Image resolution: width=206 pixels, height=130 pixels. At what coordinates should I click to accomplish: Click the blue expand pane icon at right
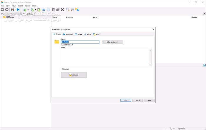click(204, 65)
